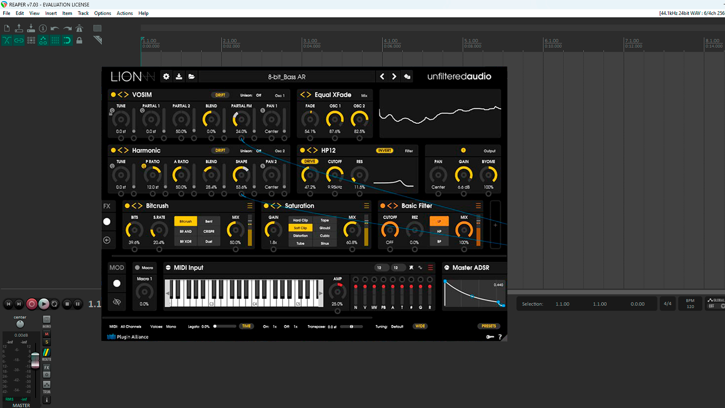Change Equal XFade mix type arrows
Viewport: 725px width, 408px height.
coord(306,95)
